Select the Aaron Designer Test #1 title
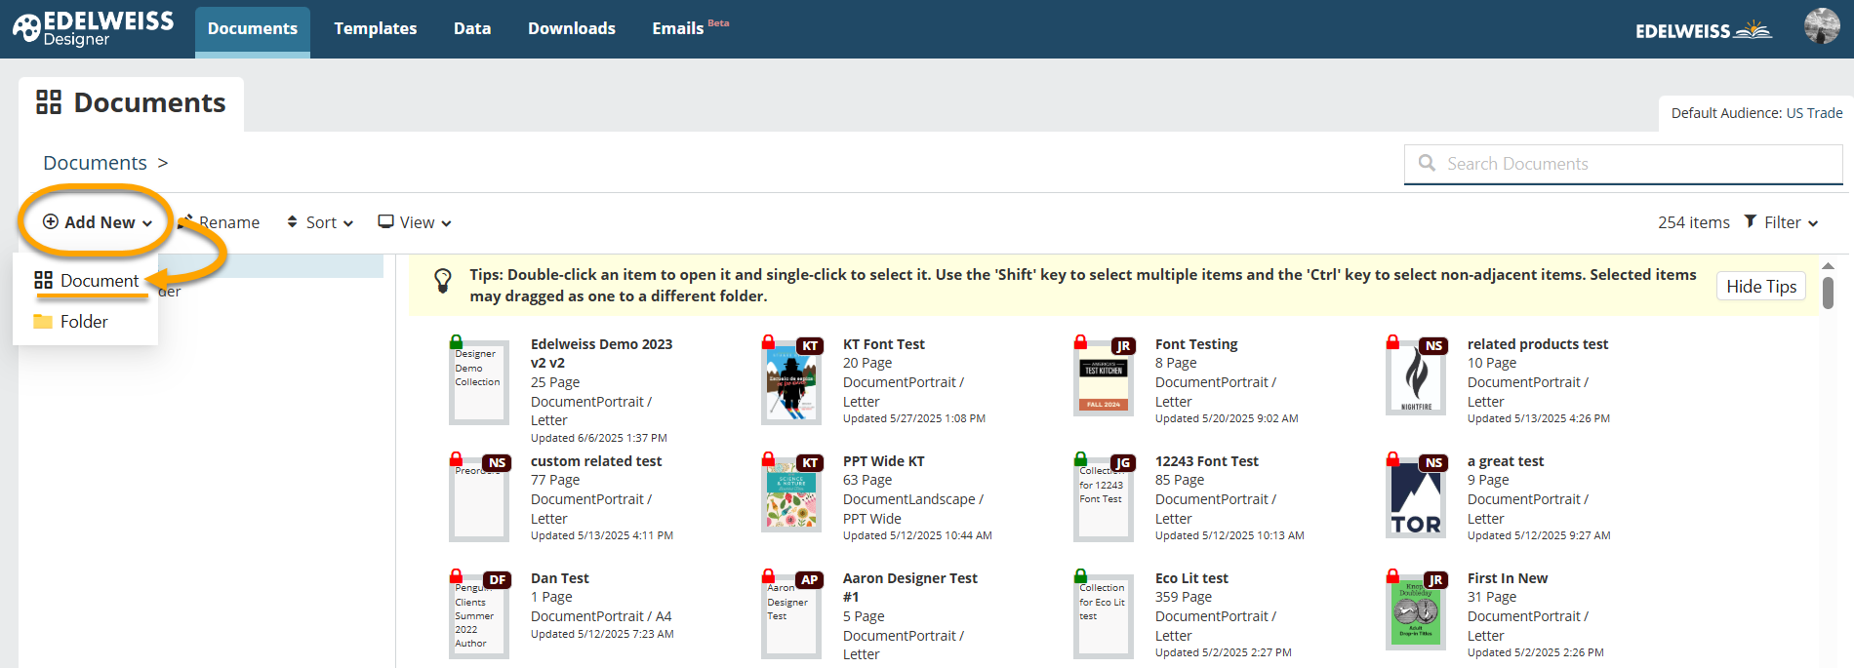This screenshot has height=668, width=1854. point(910,587)
